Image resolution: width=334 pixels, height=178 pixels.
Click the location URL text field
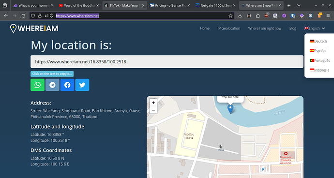click(167, 62)
